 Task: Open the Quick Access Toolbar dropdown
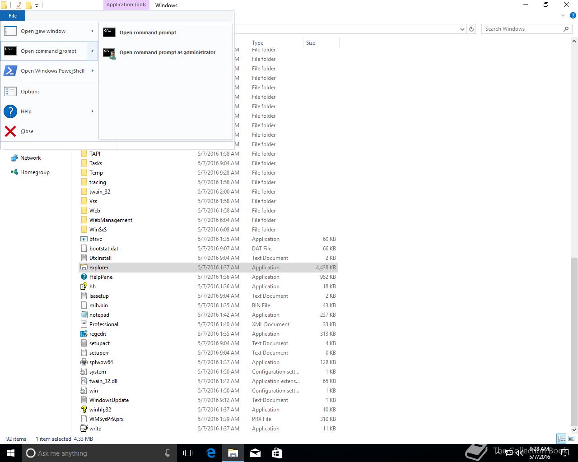(37, 5)
